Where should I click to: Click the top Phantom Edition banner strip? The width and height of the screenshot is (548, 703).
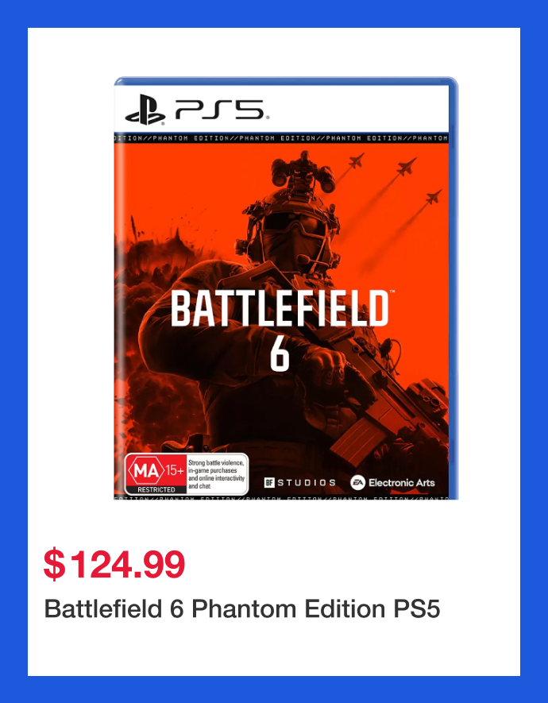[281, 138]
